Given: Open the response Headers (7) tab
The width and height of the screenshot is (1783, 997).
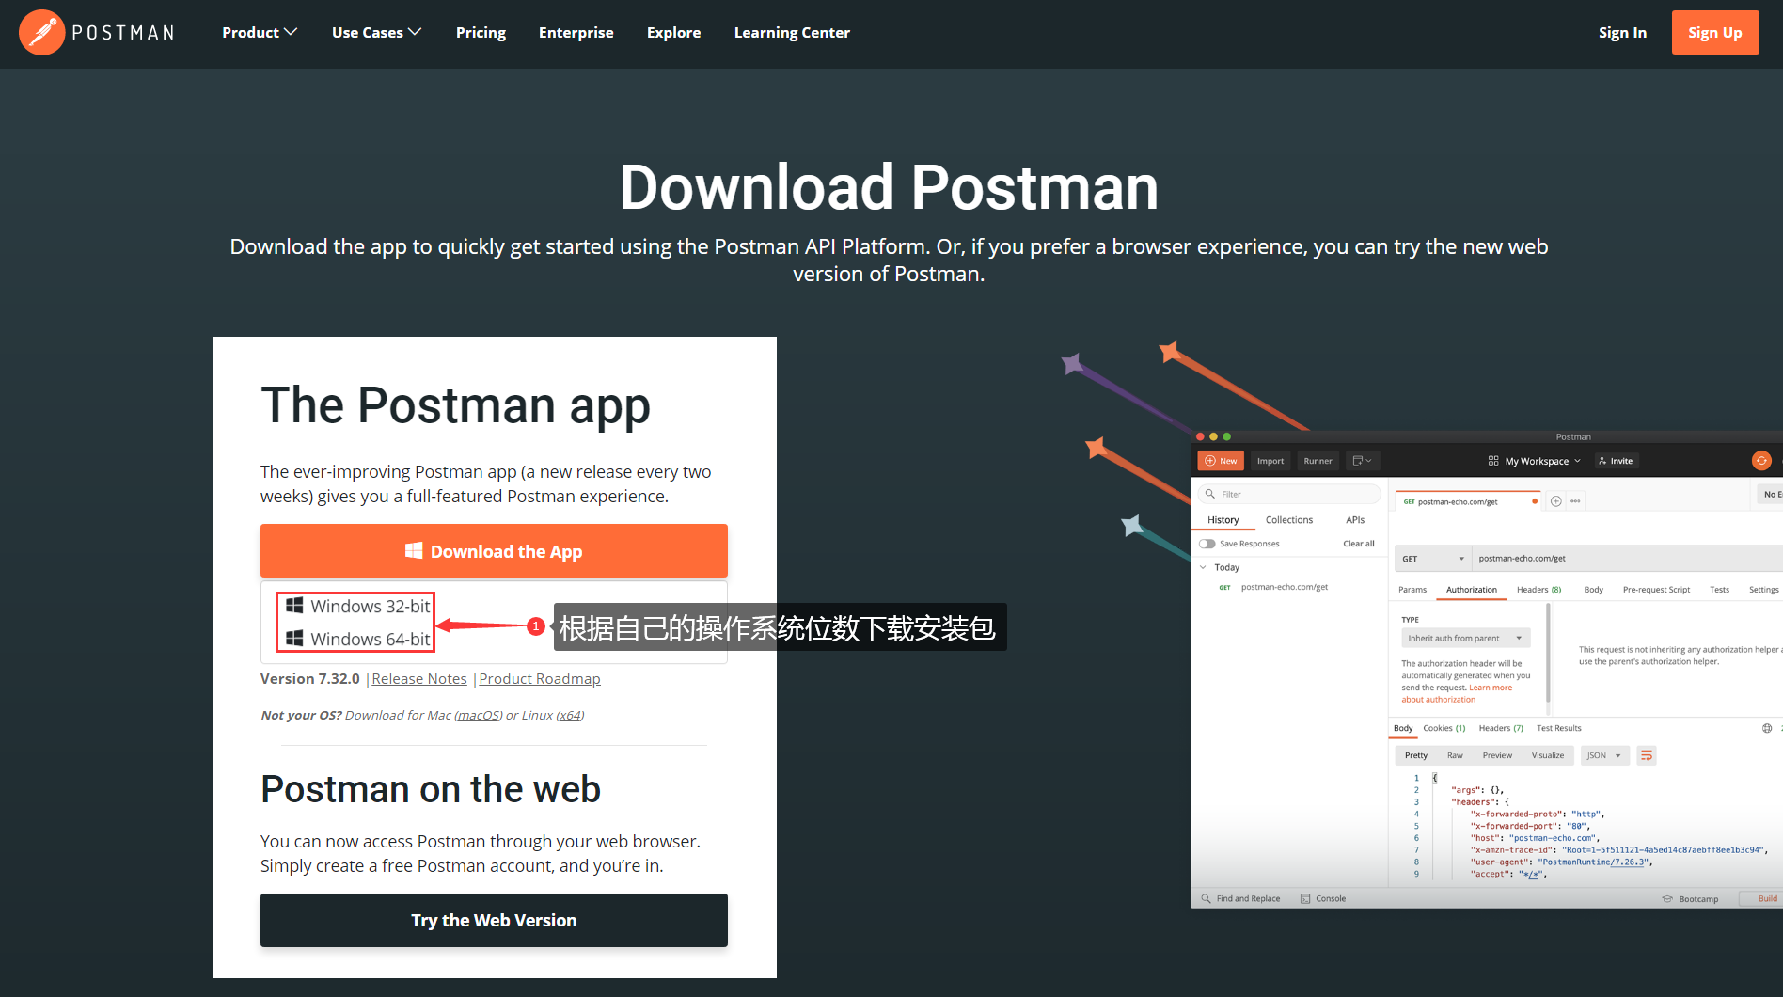Looking at the screenshot, I should 1501,728.
